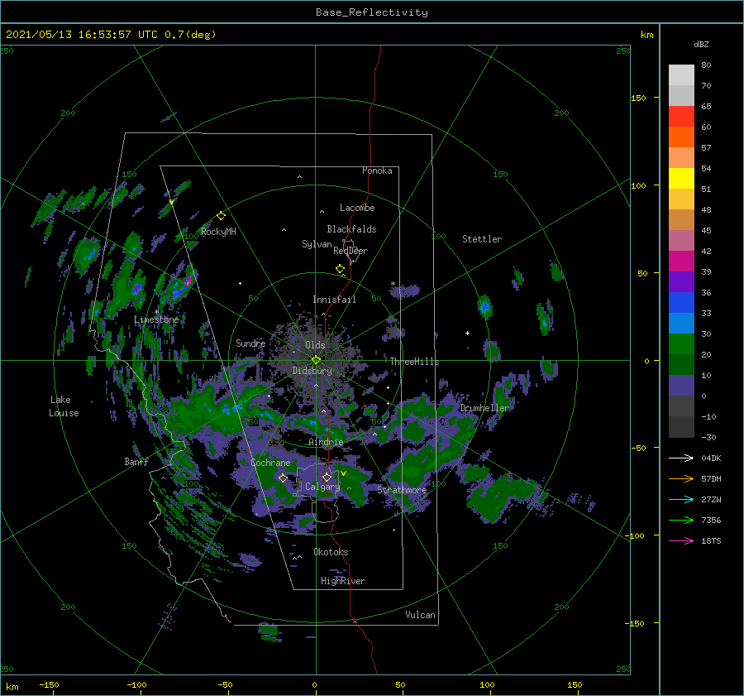Click the dBZ label above color scale
Screen dimensions: 744x696
701,44
